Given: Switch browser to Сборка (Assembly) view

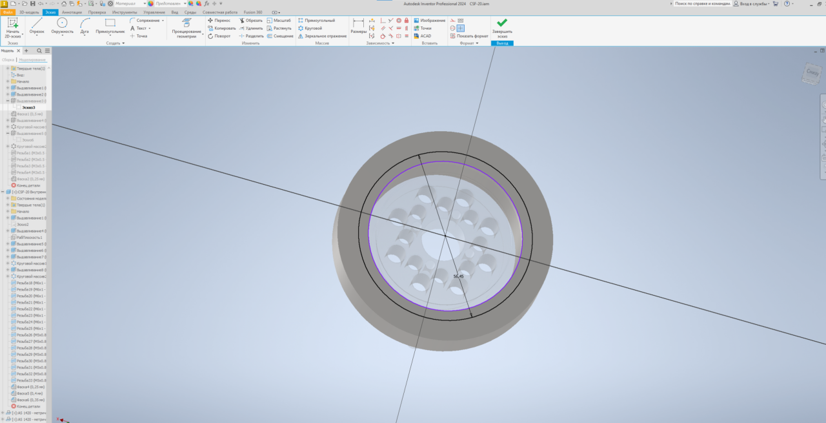Looking at the screenshot, I should [8, 59].
